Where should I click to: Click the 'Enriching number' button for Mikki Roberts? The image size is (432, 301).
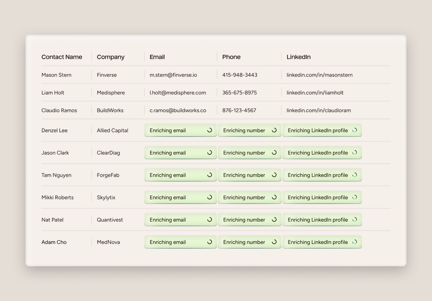tap(250, 197)
